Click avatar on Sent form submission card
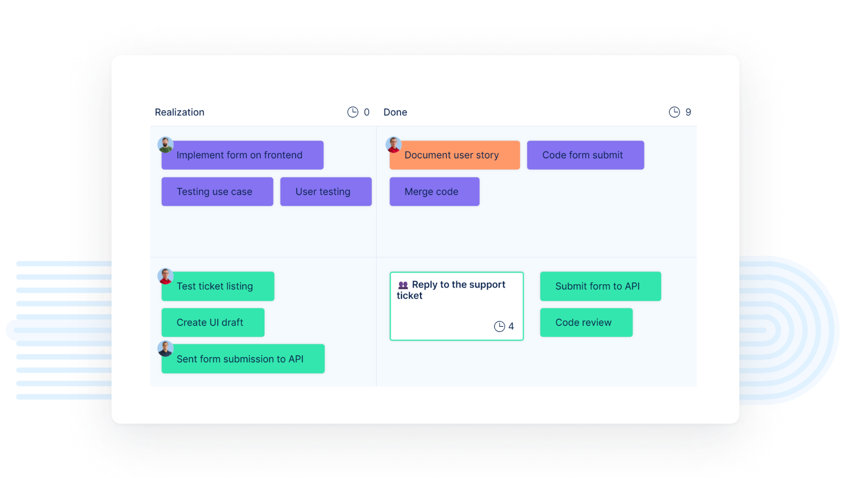This screenshot has width=853, height=478. coord(166,349)
